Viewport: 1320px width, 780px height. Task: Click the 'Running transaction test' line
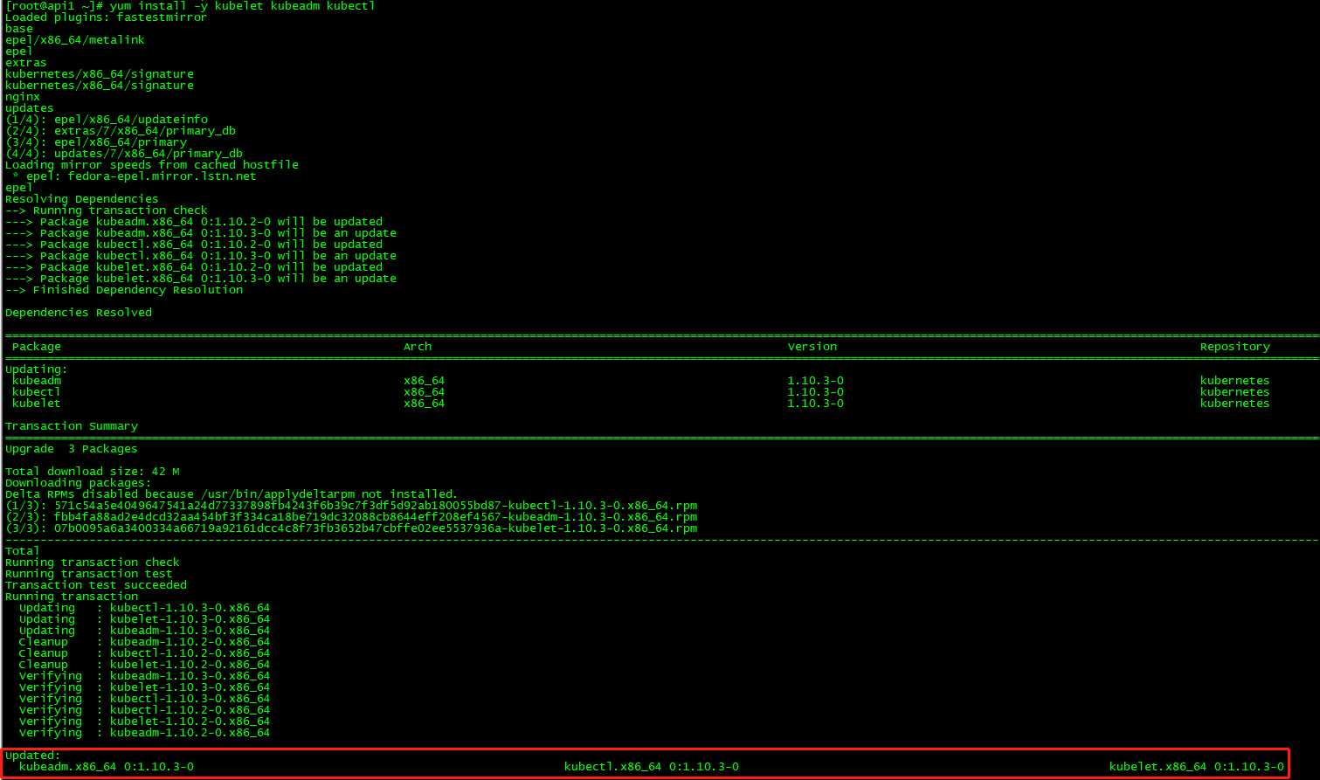(x=89, y=574)
